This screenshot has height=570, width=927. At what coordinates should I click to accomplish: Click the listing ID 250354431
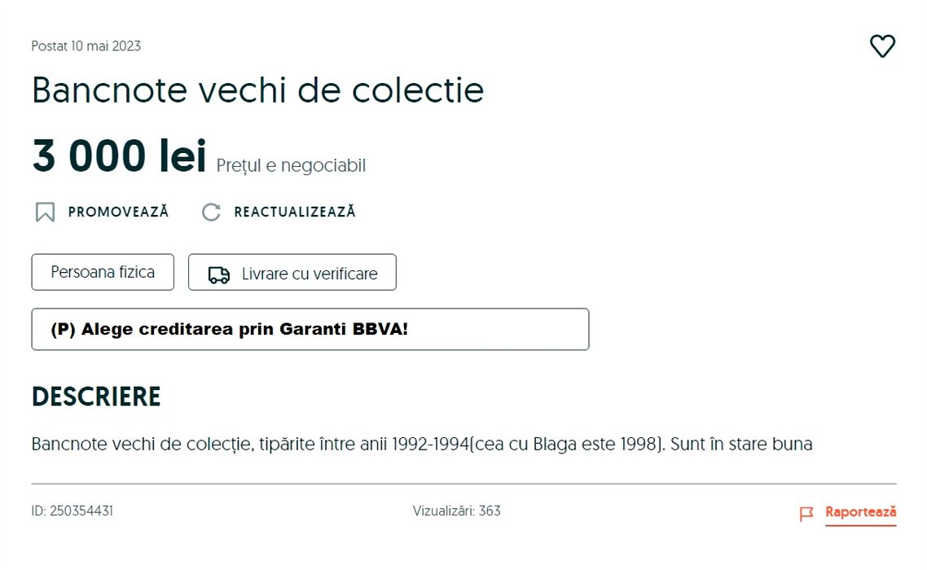pyautogui.click(x=72, y=511)
